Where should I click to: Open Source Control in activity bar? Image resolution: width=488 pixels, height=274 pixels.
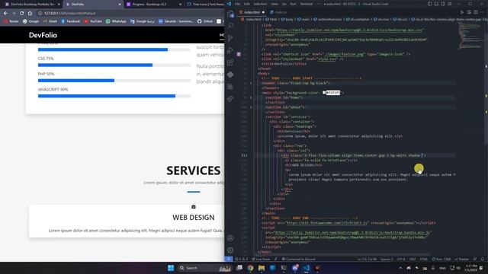click(x=230, y=38)
